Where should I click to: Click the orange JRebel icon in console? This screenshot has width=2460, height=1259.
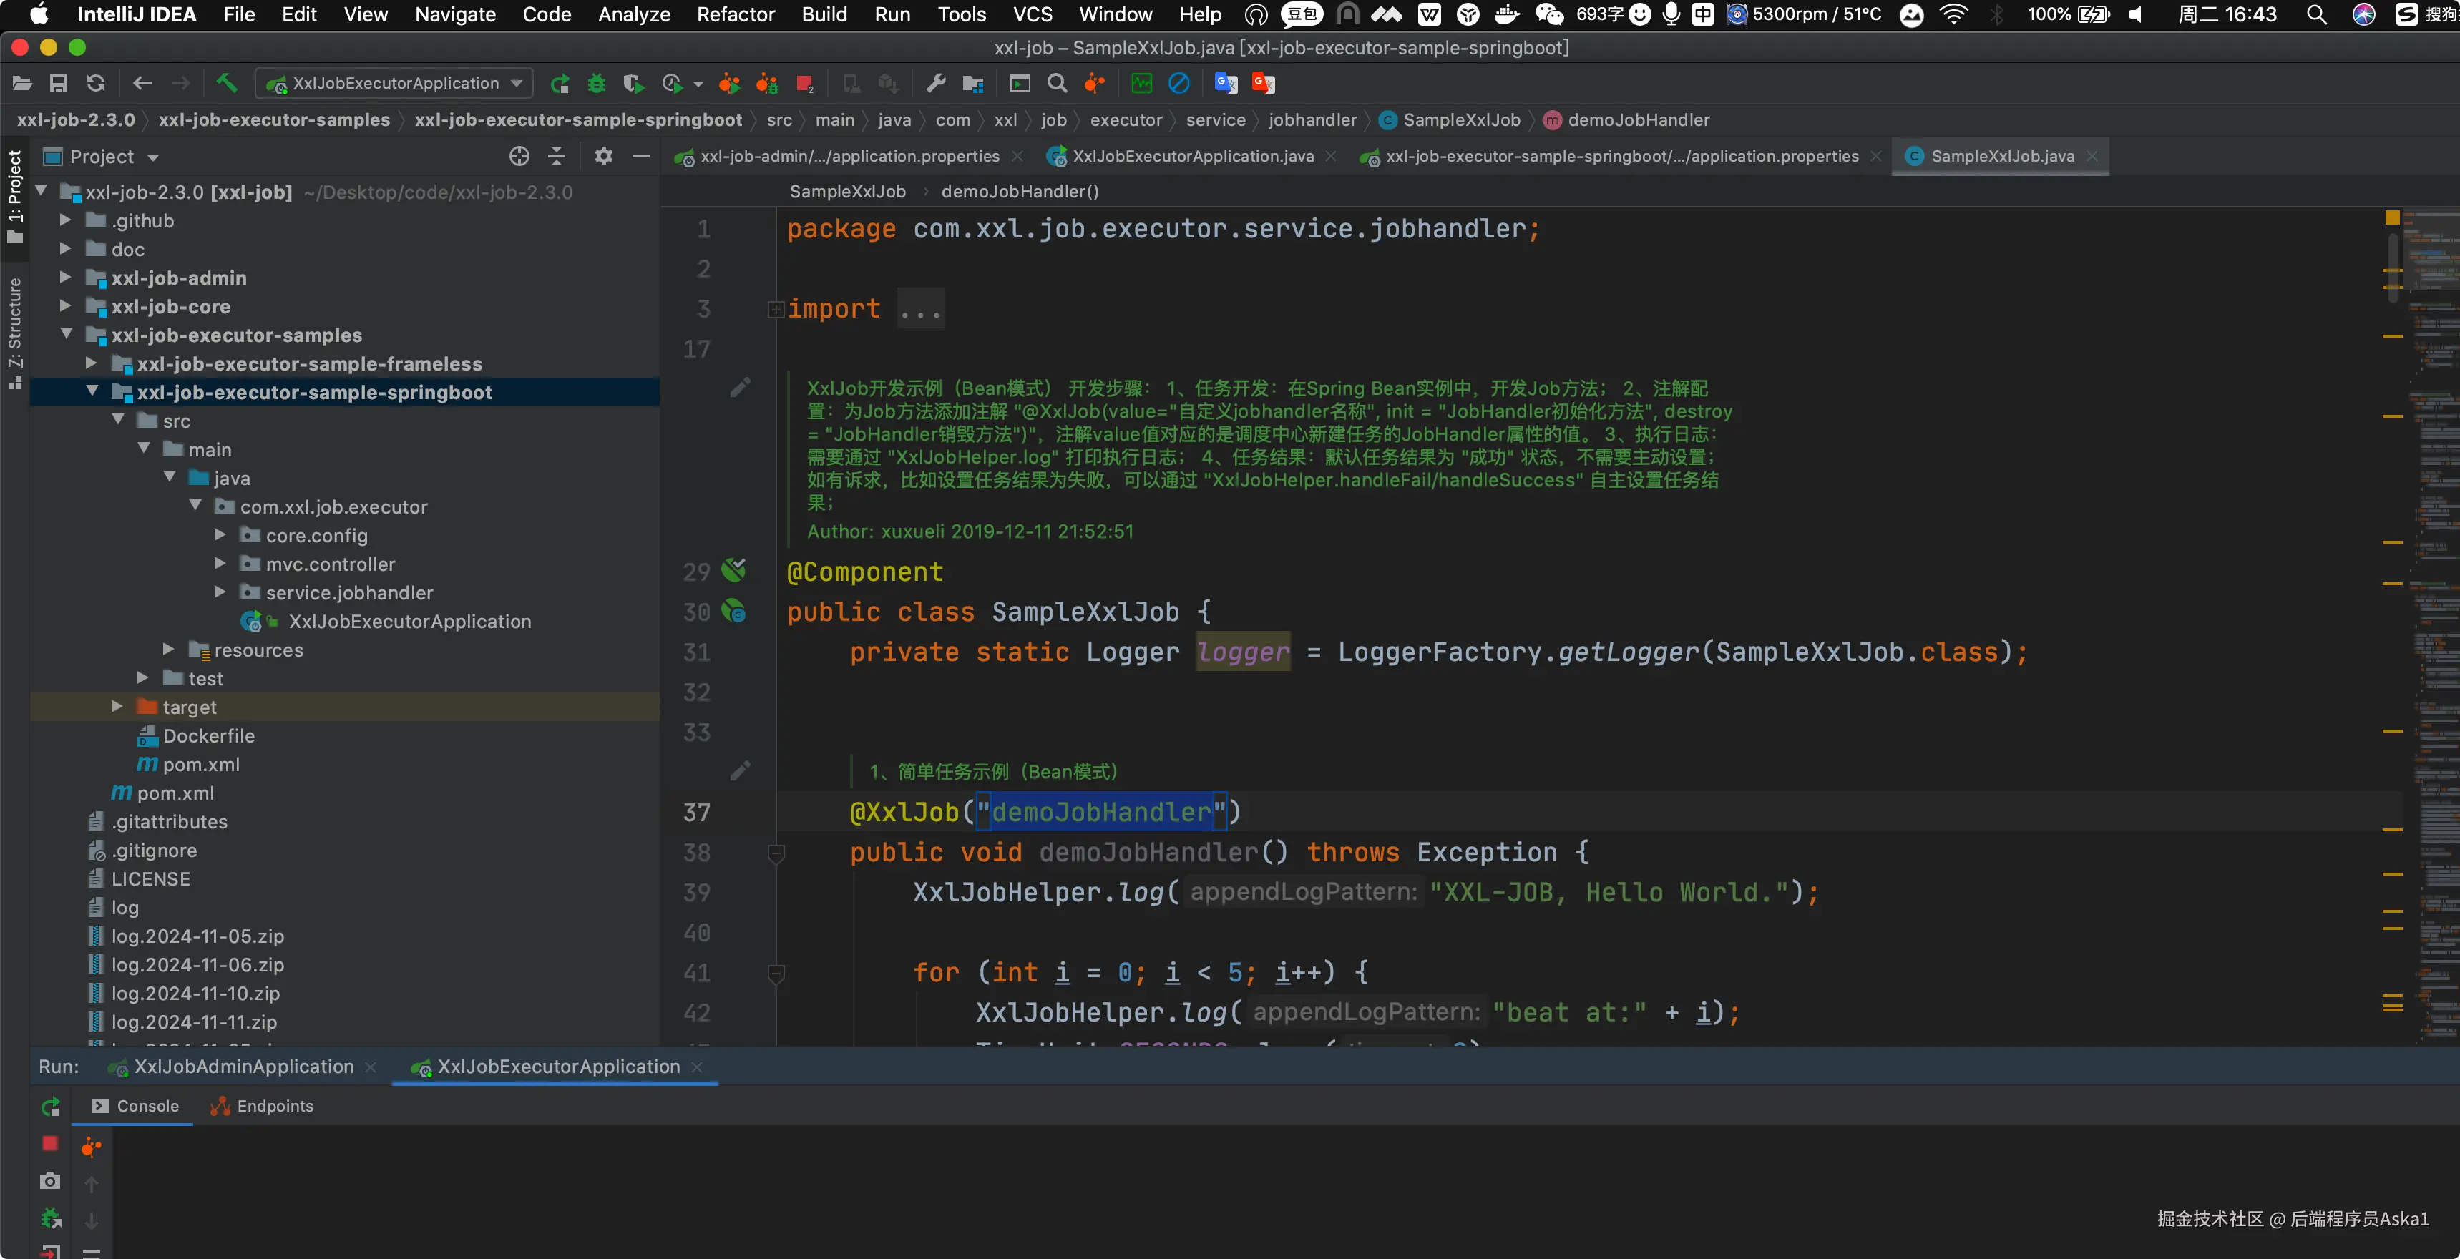click(91, 1147)
